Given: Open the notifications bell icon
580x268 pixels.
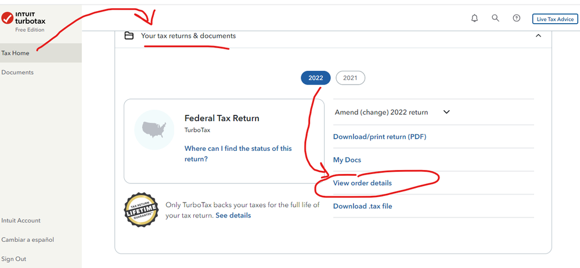Looking at the screenshot, I should 474,18.
